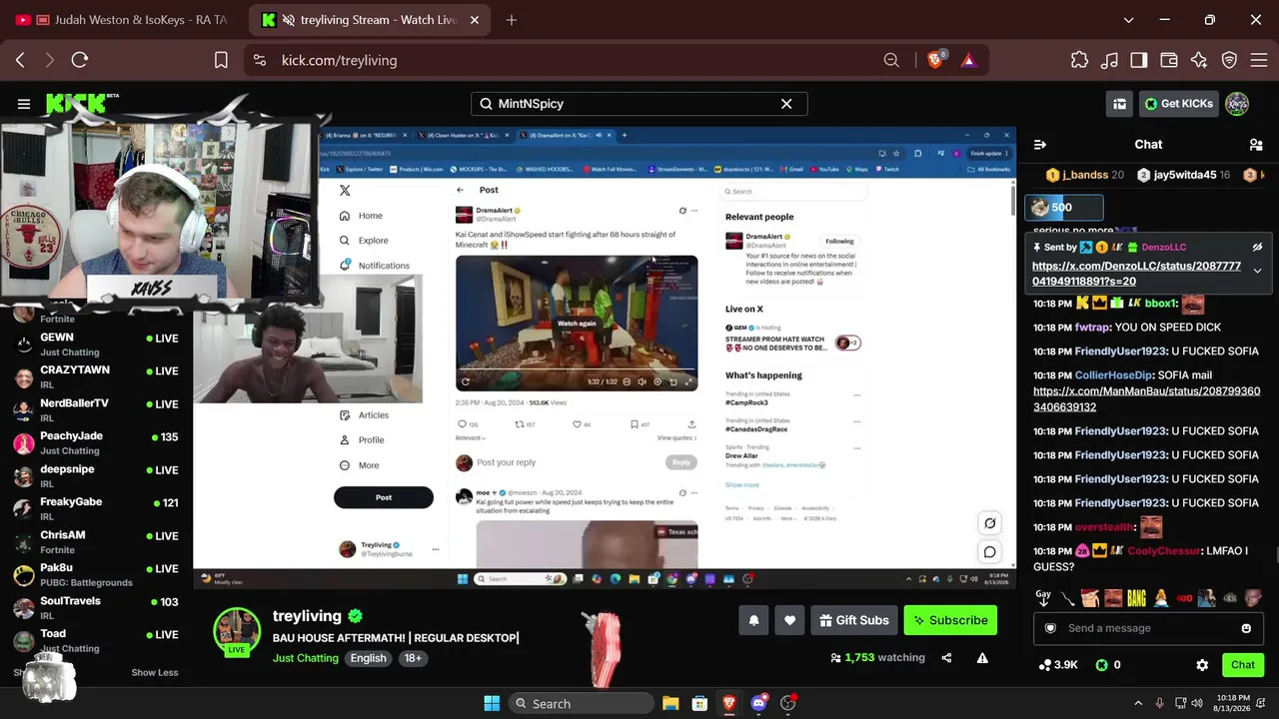Click the Get KICKs button
The width and height of the screenshot is (1279, 719).
tap(1178, 104)
